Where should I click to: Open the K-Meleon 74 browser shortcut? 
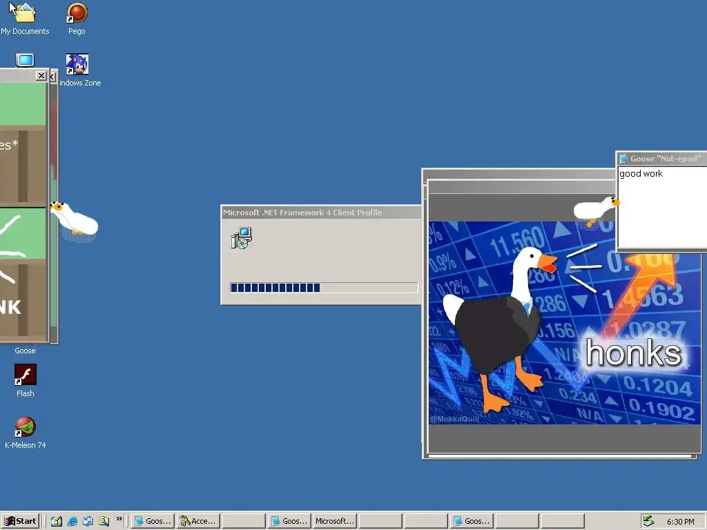(26, 426)
